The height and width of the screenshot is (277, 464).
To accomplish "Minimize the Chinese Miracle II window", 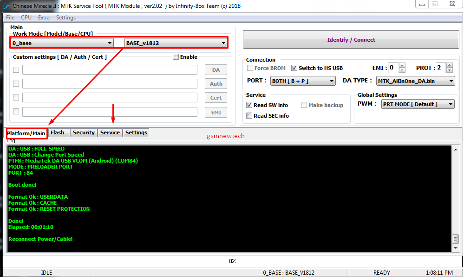I will [x=422, y=4].
